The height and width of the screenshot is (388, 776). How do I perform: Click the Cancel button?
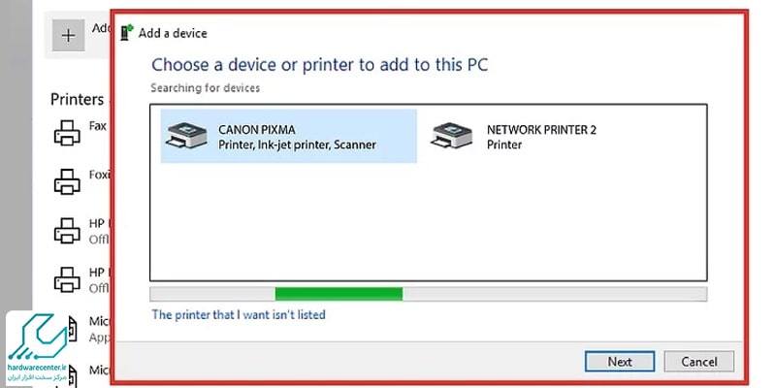[x=698, y=362]
